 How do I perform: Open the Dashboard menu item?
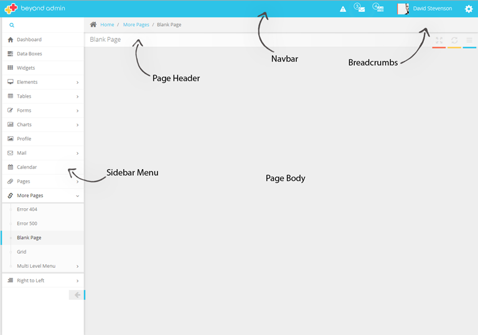pyautogui.click(x=43, y=40)
